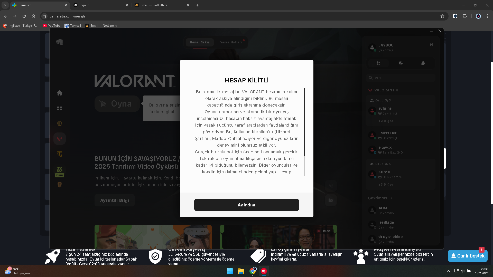Open the İngilizce - Türkçe bookmark
This screenshot has width=493, height=277.
[20, 26]
